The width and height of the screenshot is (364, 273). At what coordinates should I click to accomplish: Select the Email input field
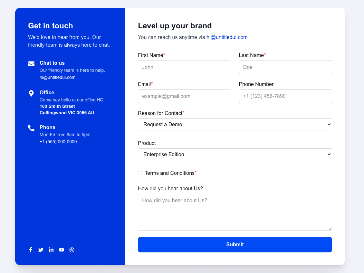click(x=184, y=96)
